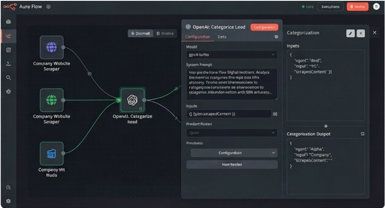Click the fourth sidebar icon below document icon
385x208 pixels.
(8, 64)
